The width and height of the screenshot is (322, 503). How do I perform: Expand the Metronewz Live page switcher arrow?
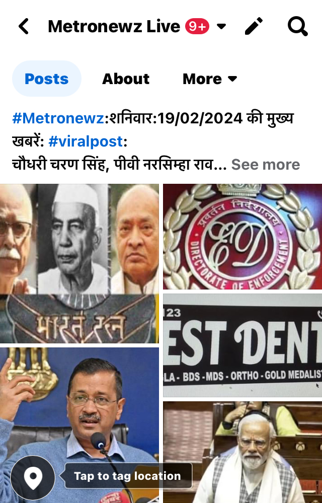click(221, 26)
